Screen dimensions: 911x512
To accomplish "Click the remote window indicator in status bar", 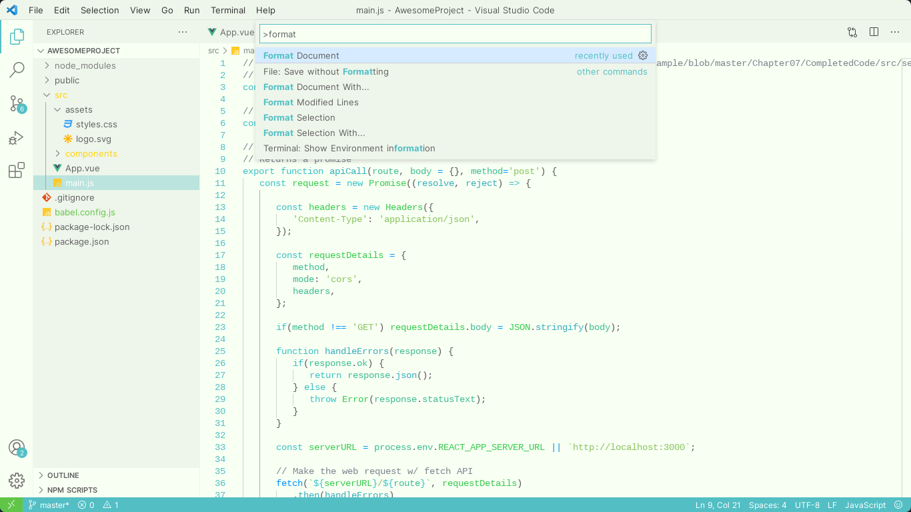I will coord(11,505).
